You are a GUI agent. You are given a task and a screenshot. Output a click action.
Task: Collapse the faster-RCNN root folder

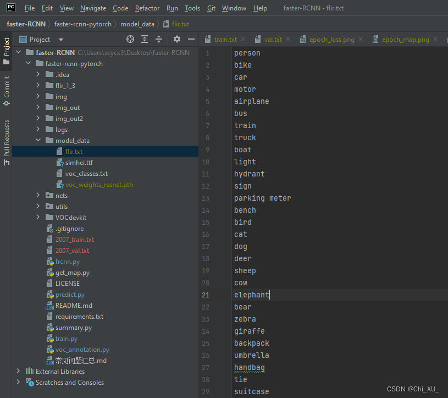tap(19, 52)
